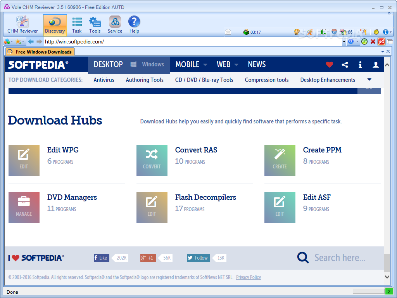Click the share icon in the header
The width and height of the screenshot is (397, 298).
click(345, 65)
